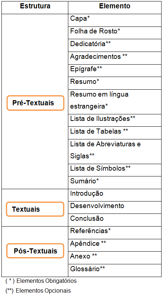Click the Dedicatória entry
The width and height of the screenshot is (163, 297).
tap(115, 45)
